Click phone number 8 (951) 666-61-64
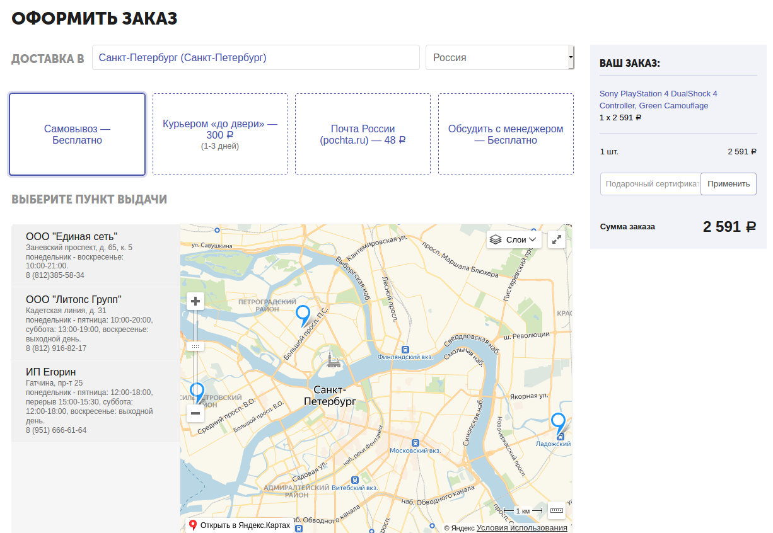The height and width of the screenshot is (533, 773). (x=56, y=430)
